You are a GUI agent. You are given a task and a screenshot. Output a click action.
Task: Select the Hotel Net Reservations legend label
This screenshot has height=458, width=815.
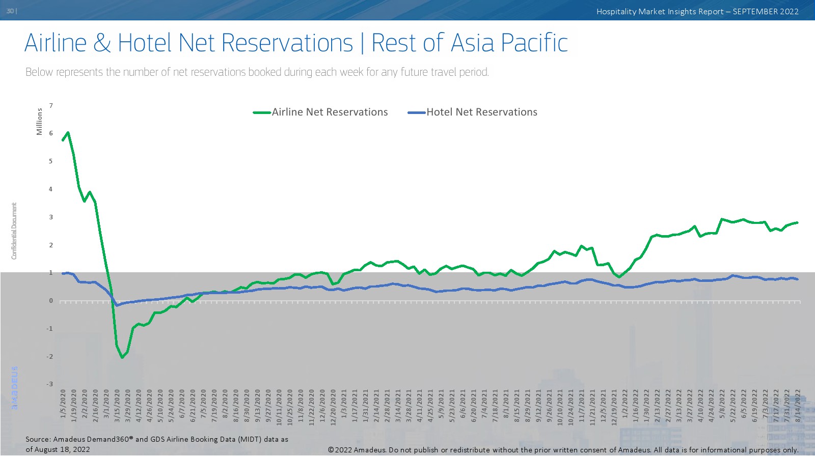click(481, 112)
